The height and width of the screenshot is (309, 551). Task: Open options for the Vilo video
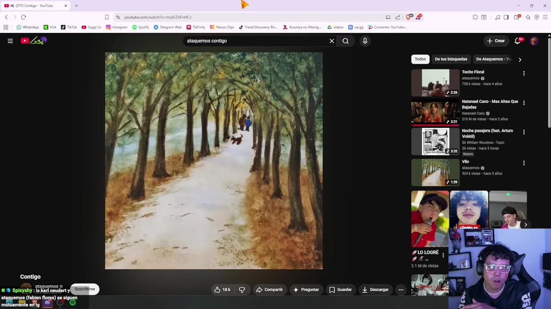click(524, 163)
